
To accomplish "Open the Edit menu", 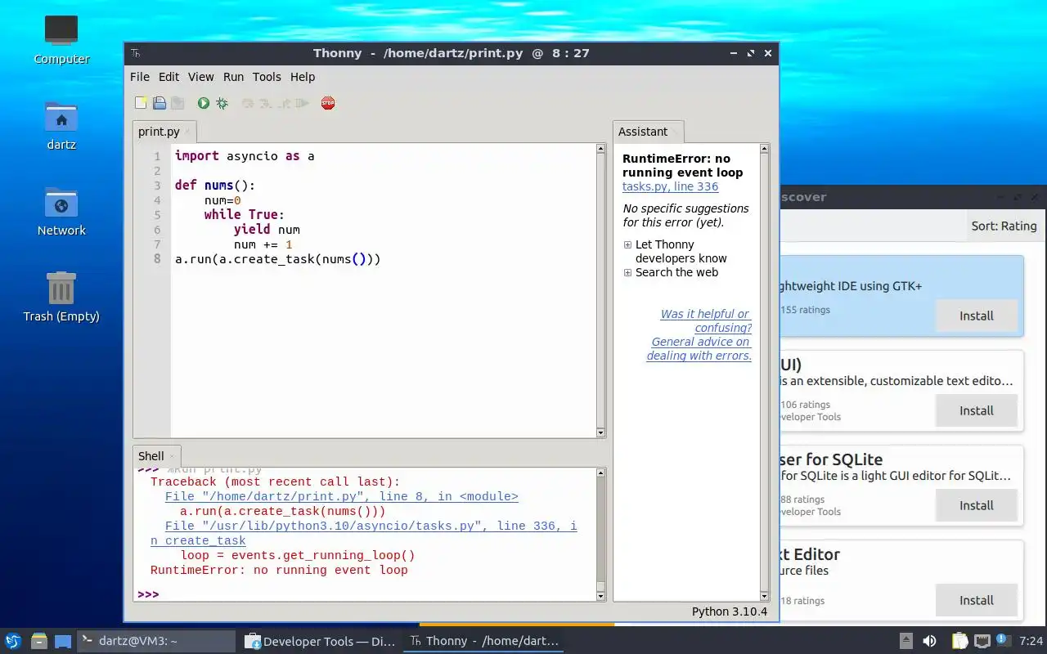I will pyautogui.click(x=169, y=77).
